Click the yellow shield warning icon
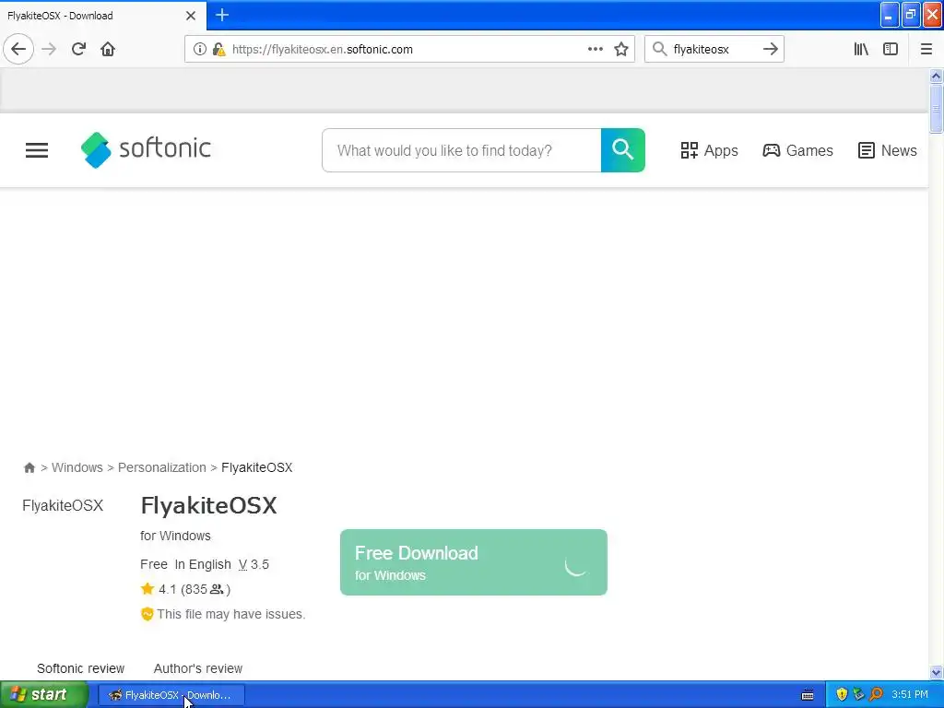This screenshot has width=944, height=708. [147, 614]
